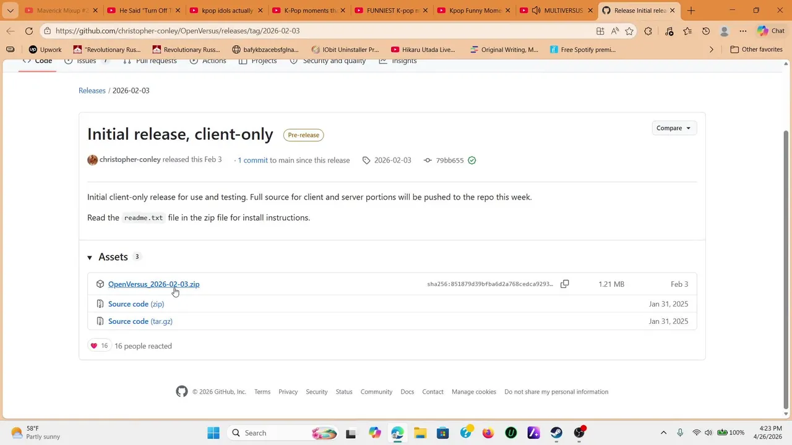
Task: Click the verified commit check icon
Action: pyautogui.click(x=472, y=160)
